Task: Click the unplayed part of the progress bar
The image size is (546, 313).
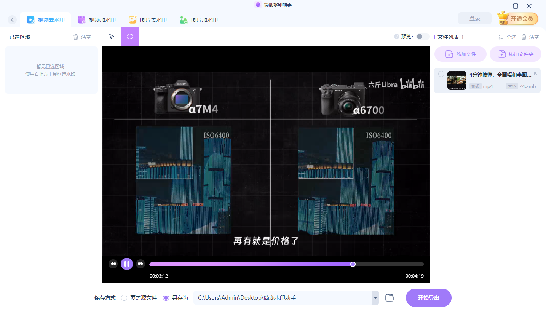Action: (390, 264)
